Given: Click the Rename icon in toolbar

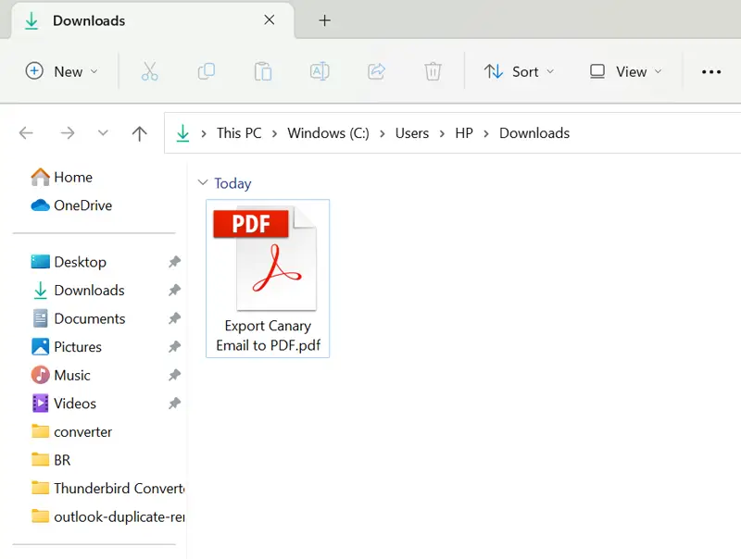Looking at the screenshot, I should (x=320, y=71).
